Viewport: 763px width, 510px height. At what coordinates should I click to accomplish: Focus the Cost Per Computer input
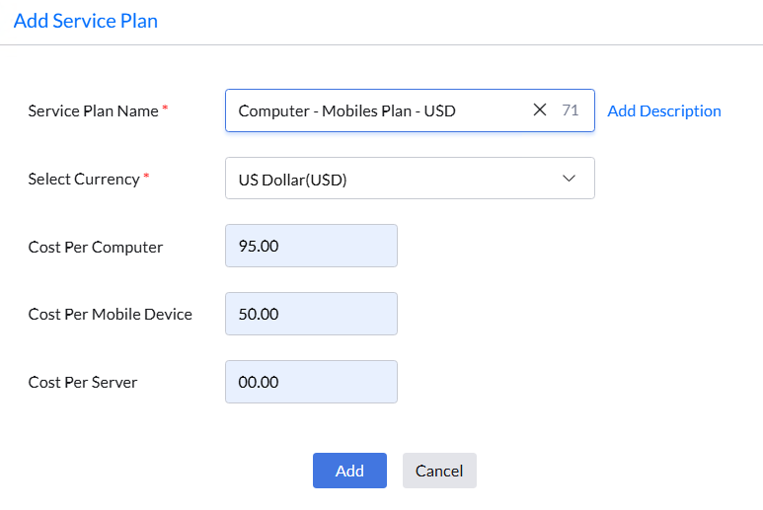point(311,246)
